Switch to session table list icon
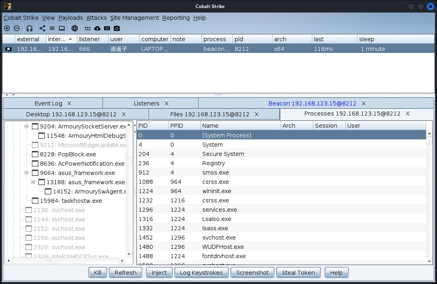The height and width of the screenshot is (284, 437). tap(52, 28)
